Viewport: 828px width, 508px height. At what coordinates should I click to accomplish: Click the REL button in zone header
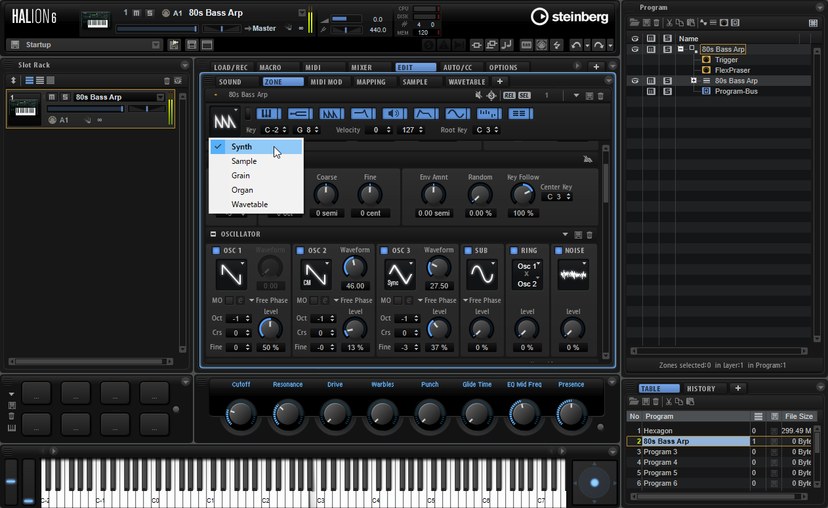tap(509, 95)
